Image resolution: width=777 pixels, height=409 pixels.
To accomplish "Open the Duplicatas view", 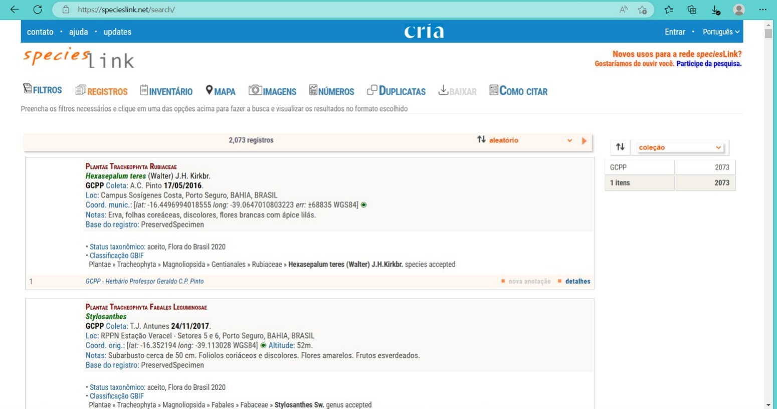I will pos(397,91).
